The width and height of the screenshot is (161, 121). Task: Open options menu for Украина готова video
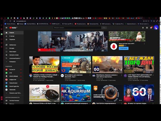[58, 75]
